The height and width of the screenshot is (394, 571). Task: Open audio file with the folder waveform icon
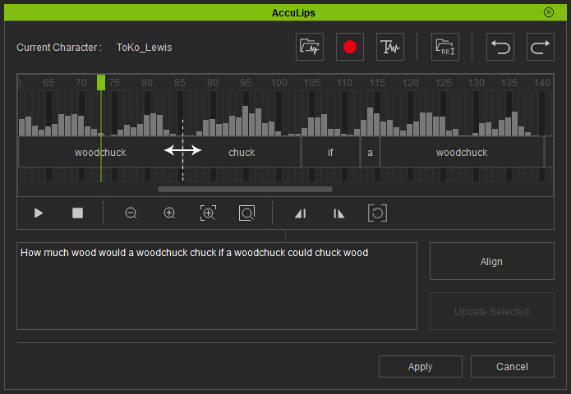tap(310, 47)
